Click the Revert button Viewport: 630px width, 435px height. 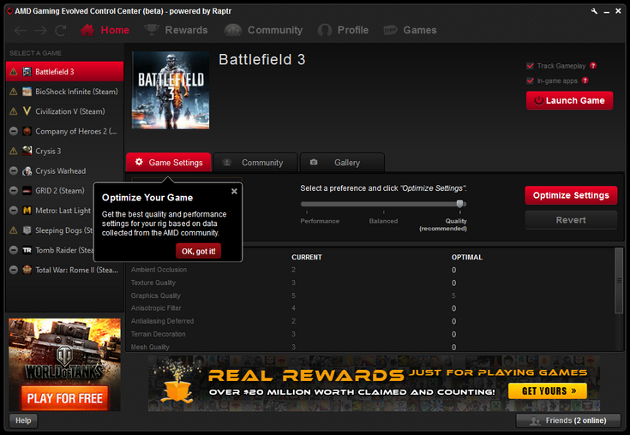pyautogui.click(x=571, y=220)
